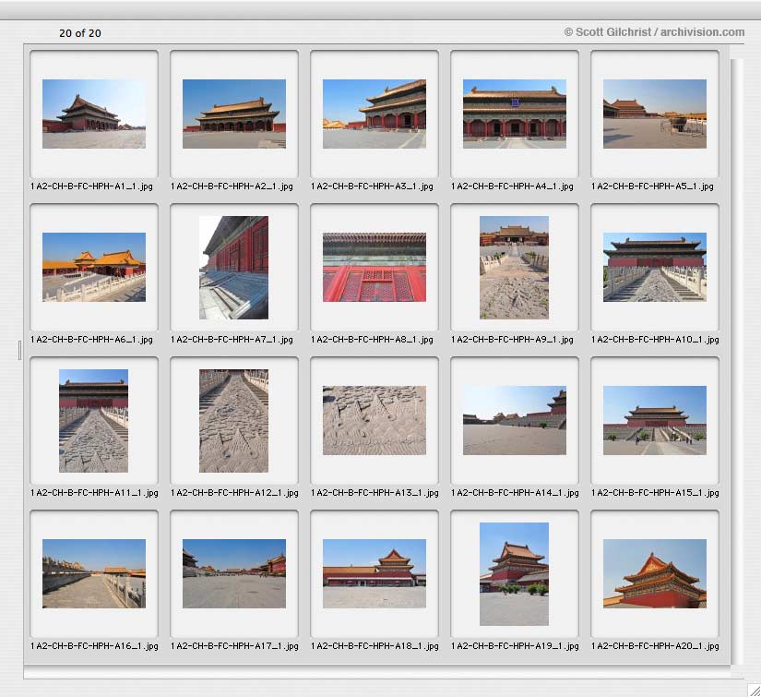Image resolution: width=761 pixels, height=697 pixels.
Task: Click the left pane splitter handle
Action: click(x=19, y=350)
